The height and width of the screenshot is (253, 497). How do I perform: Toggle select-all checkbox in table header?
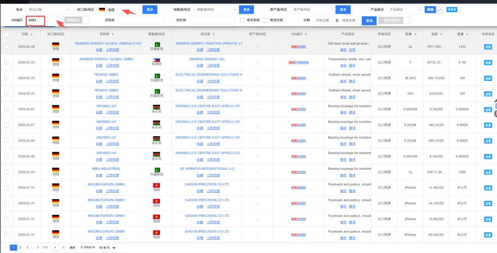(x=6, y=34)
